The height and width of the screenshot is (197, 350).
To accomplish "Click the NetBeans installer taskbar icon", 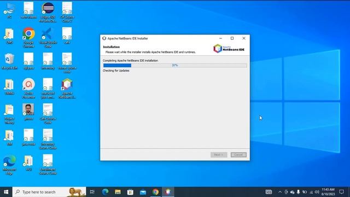I will pyautogui.click(x=168, y=192).
